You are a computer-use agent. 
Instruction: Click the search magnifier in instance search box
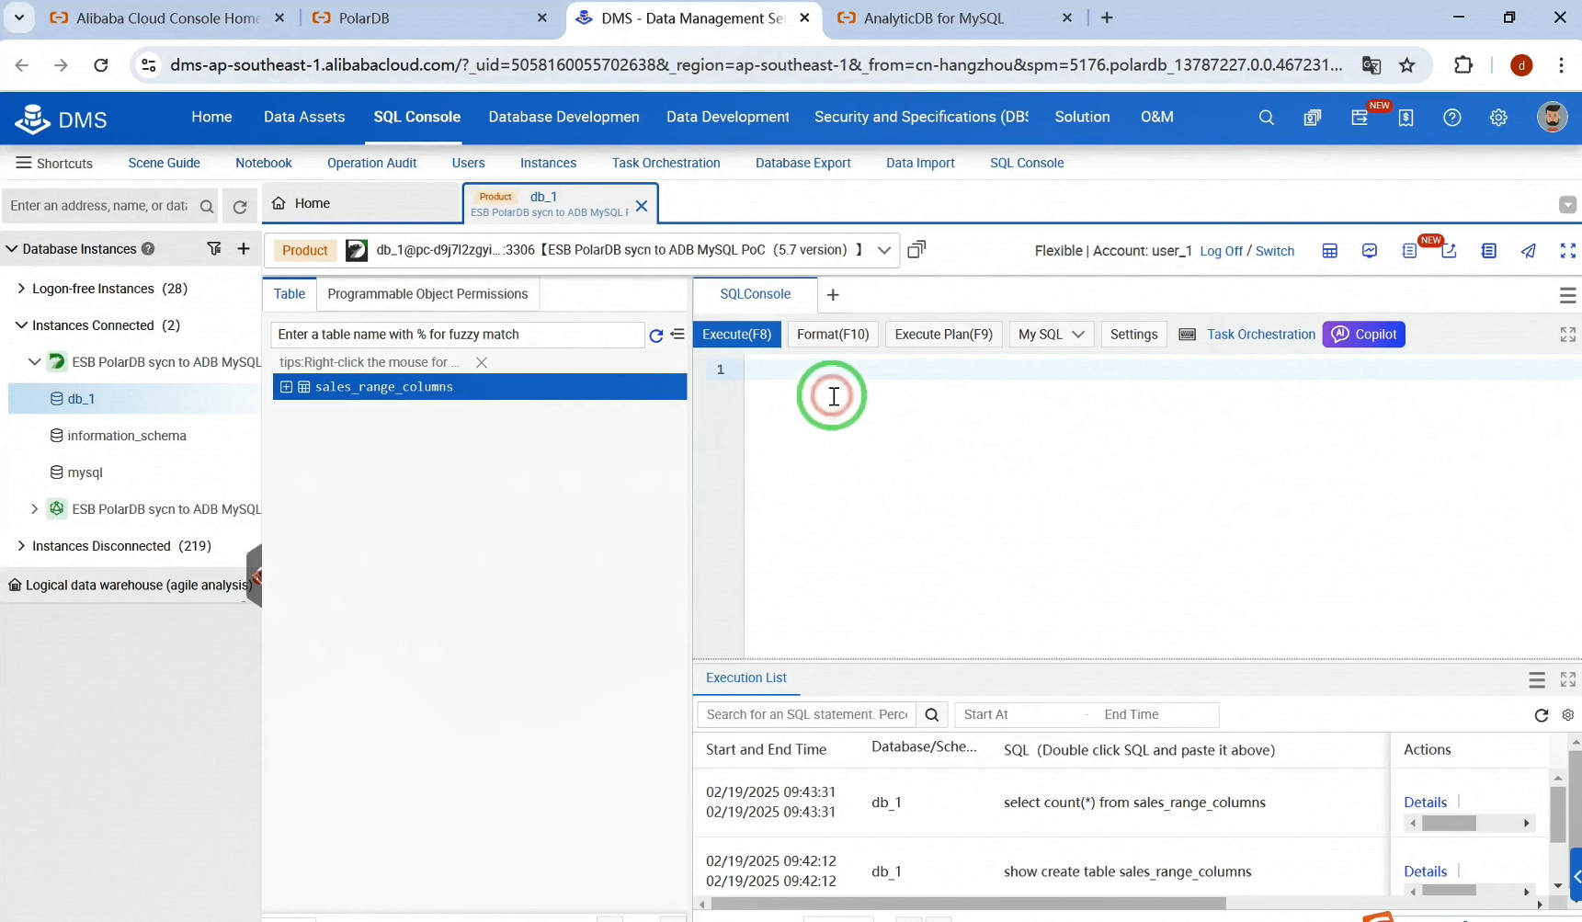pos(207,207)
